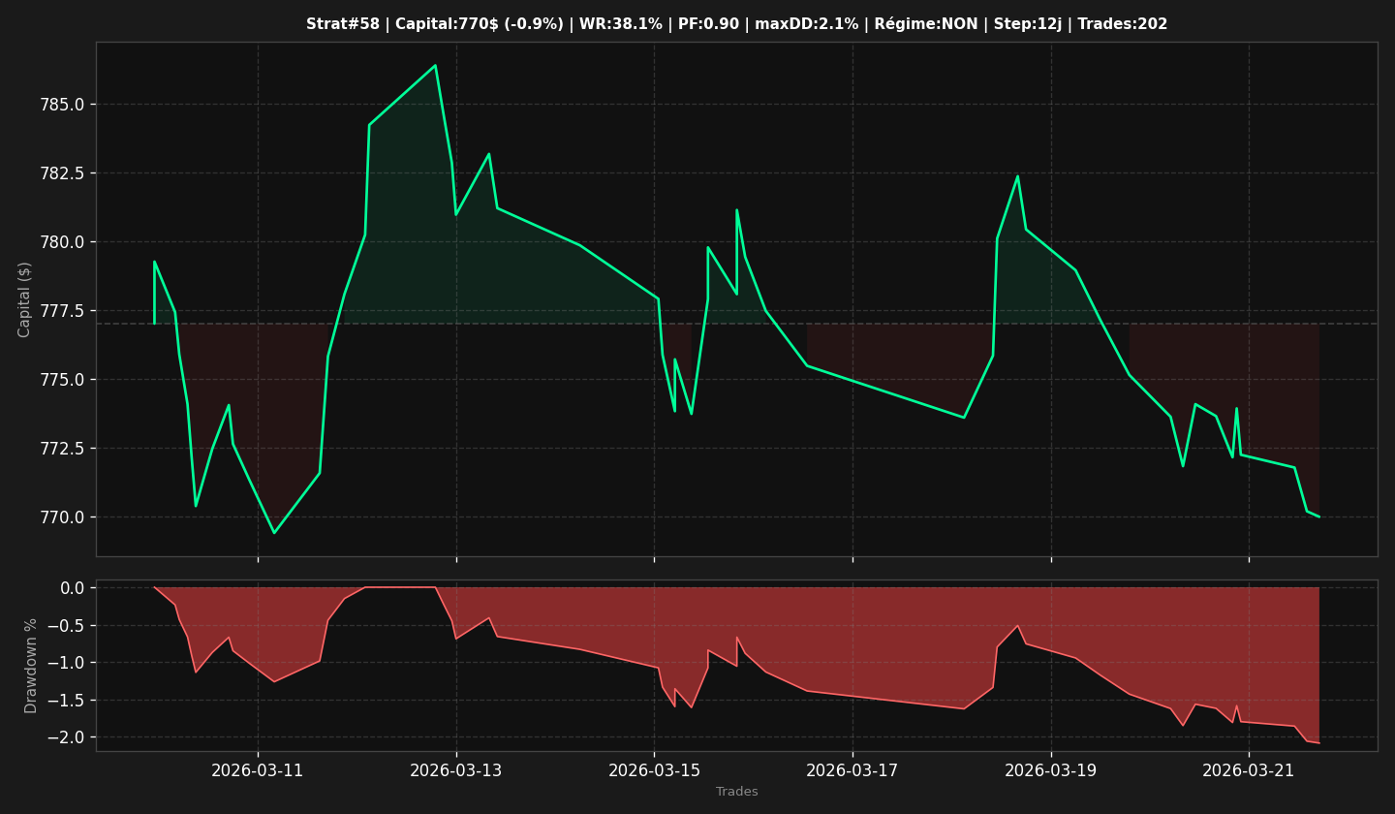Pick the 2026-03-17 date label
1395x814 pixels.
point(852,770)
